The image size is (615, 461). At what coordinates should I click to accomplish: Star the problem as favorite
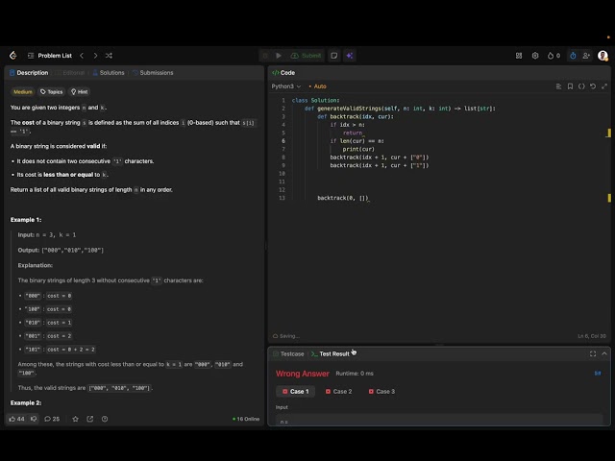[x=75, y=419]
